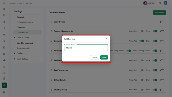Click drag handle beside Tax Preferences
This screenshot has width=172, height=97.
point(52,70)
